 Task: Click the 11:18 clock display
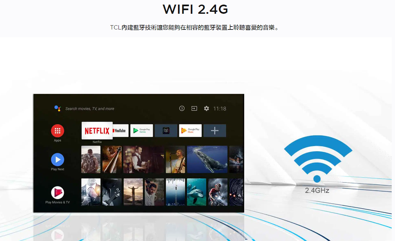click(x=220, y=109)
